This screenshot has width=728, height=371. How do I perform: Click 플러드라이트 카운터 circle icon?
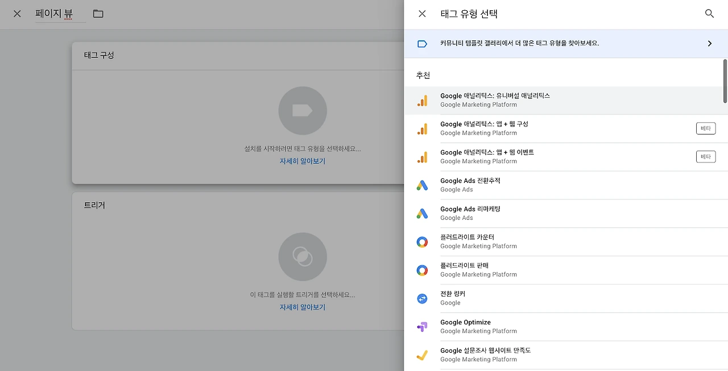(422, 242)
